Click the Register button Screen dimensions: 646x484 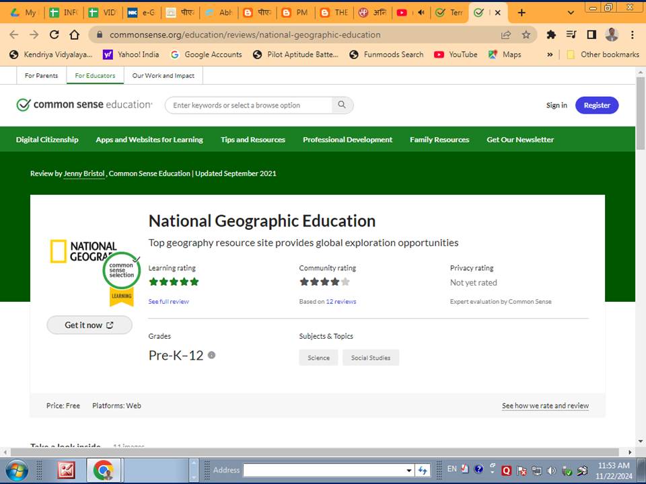tap(596, 105)
